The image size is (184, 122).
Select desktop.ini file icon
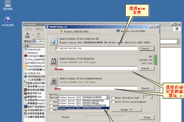point(25,53)
